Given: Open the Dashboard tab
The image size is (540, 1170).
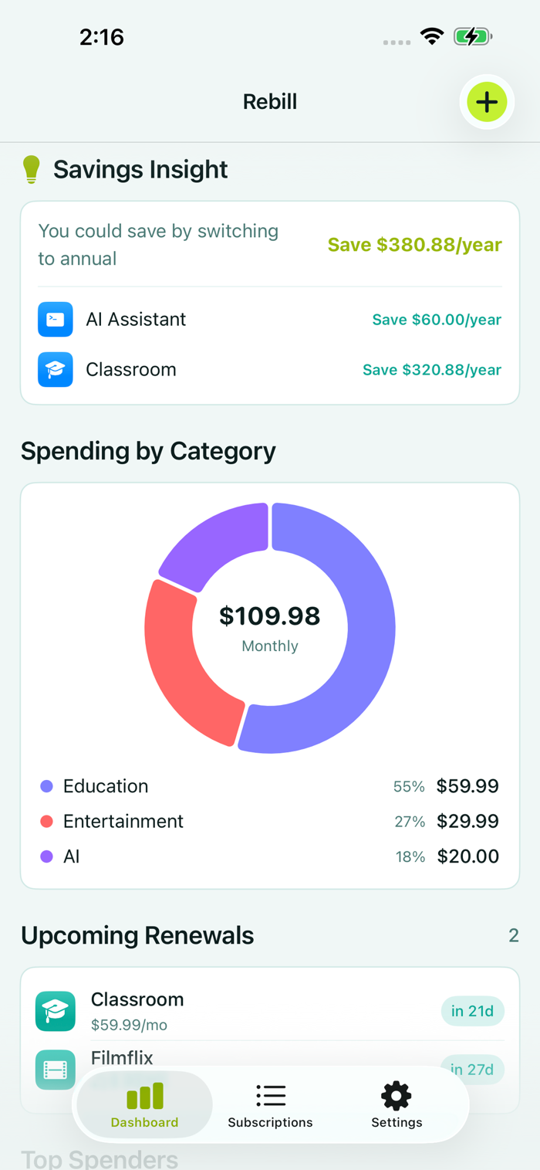Looking at the screenshot, I should (144, 1104).
